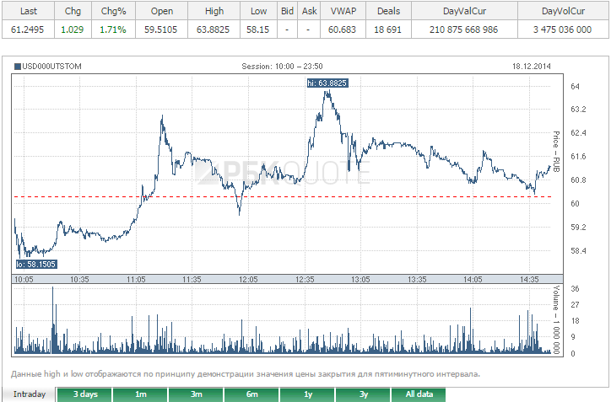
Task: Click the USD000UTSTOM legend square icon
Action: pos(18,66)
